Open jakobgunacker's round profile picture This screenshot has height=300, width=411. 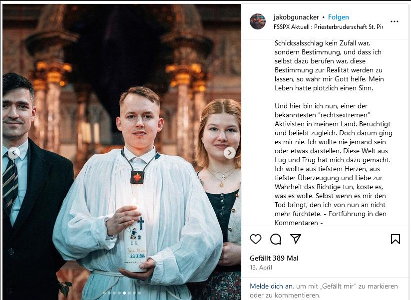pos(257,21)
